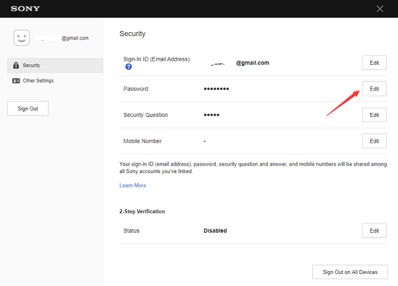Image resolution: width=398 pixels, height=286 pixels.
Task: Click the Status label
Action: (131, 231)
